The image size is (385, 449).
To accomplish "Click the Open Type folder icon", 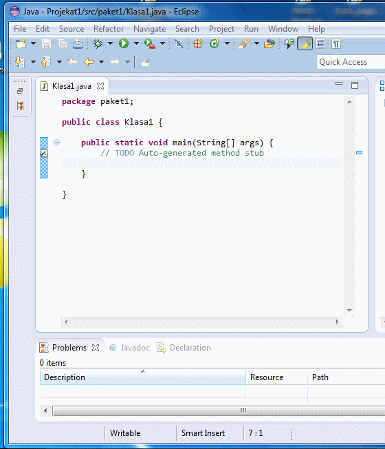I will pyautogui.click(x=269, y=43).
